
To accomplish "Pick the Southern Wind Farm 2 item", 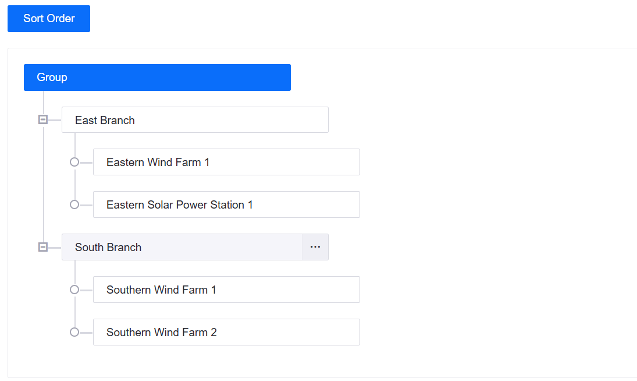I will coord(226,332).
